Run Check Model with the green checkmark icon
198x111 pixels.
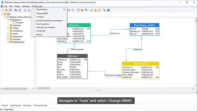pos(91,10)
